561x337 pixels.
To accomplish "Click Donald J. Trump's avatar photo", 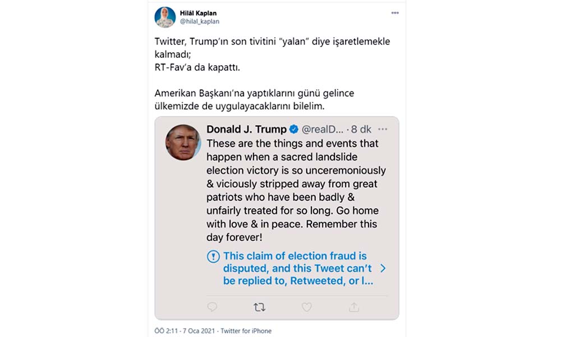I will tap(183, 142).
